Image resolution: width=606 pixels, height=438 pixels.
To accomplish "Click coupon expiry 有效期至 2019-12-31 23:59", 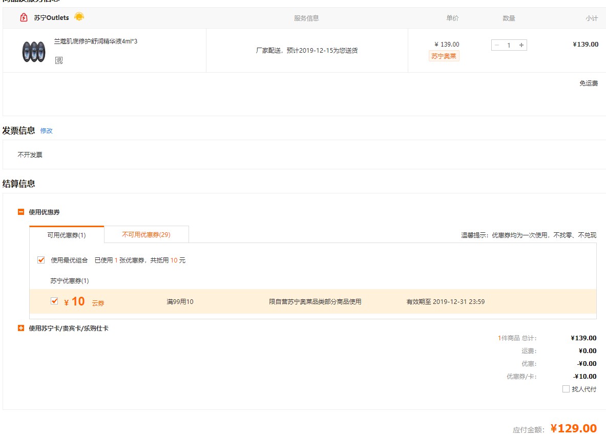I will [446, 302].
